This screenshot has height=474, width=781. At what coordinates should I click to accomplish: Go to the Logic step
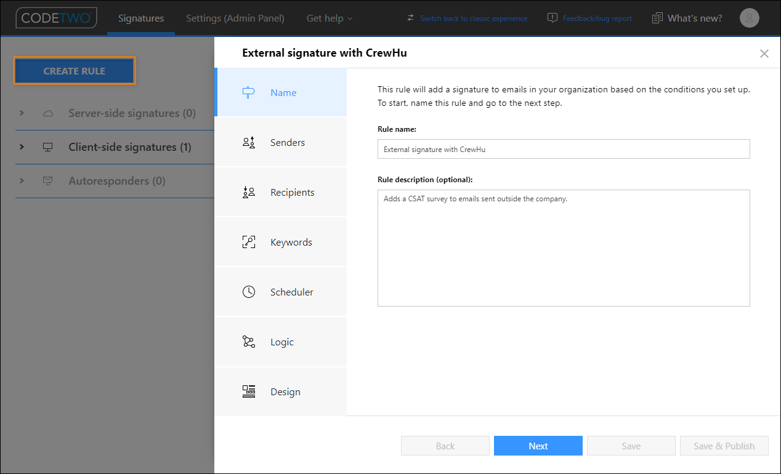(281, 342)
